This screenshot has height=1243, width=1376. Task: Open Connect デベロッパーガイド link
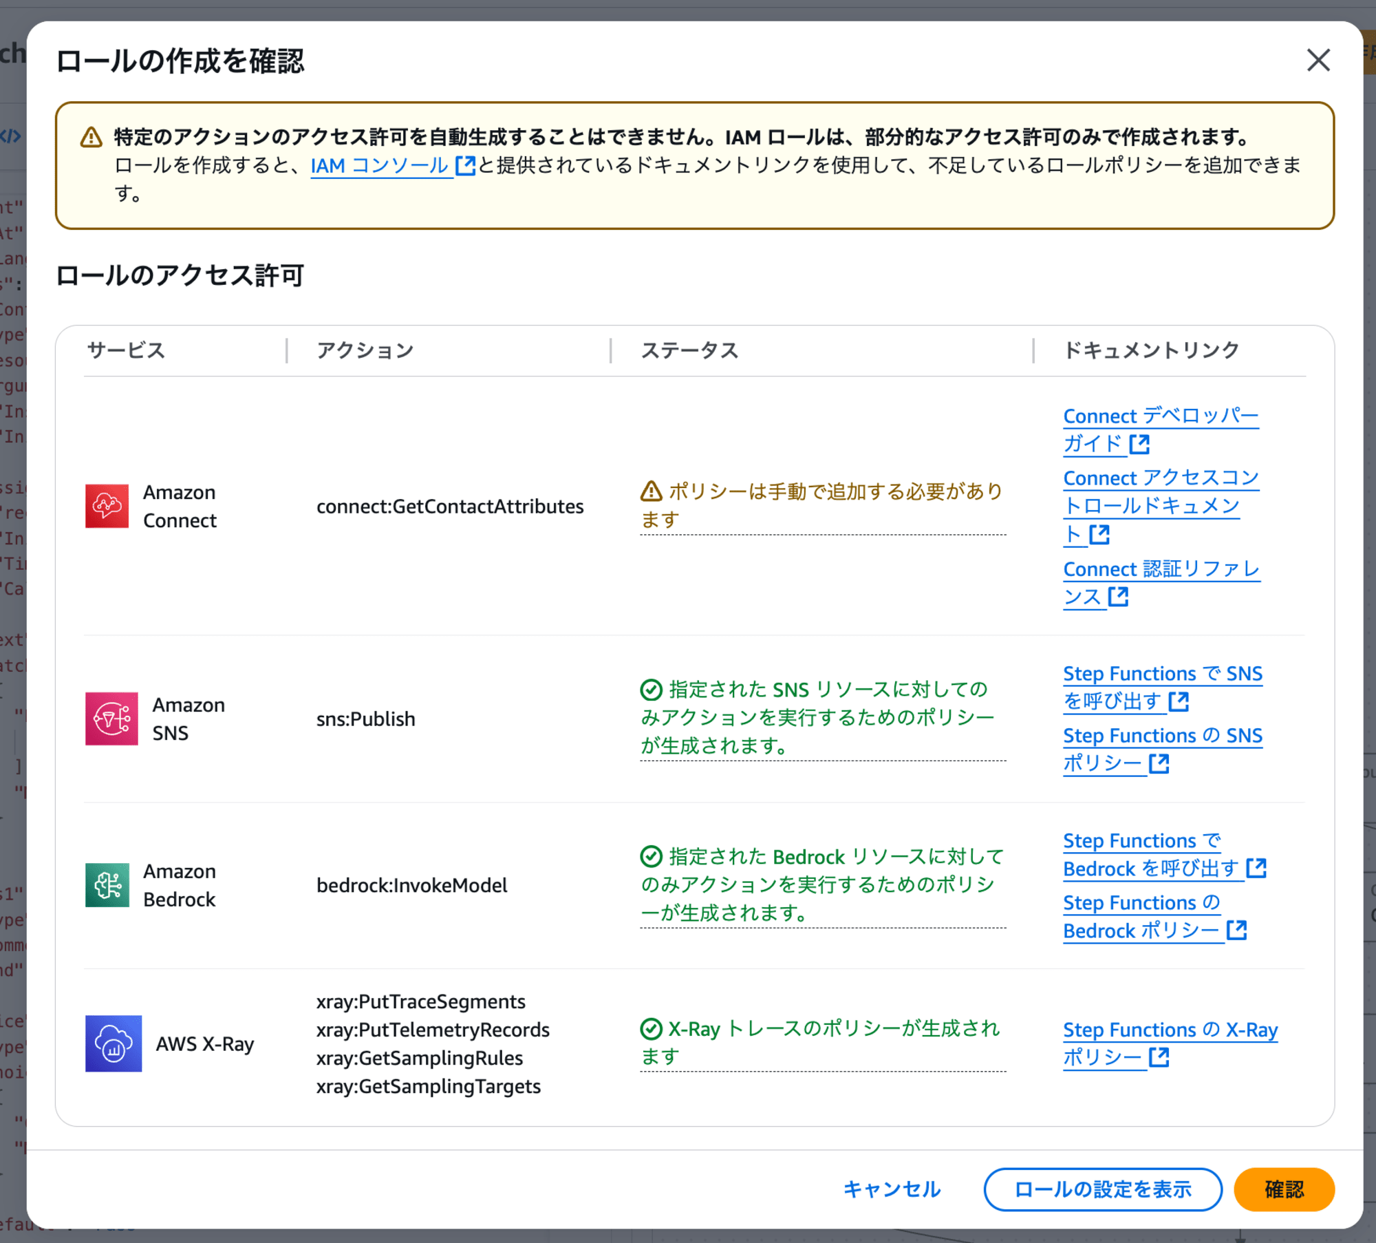pos(1161,430)
